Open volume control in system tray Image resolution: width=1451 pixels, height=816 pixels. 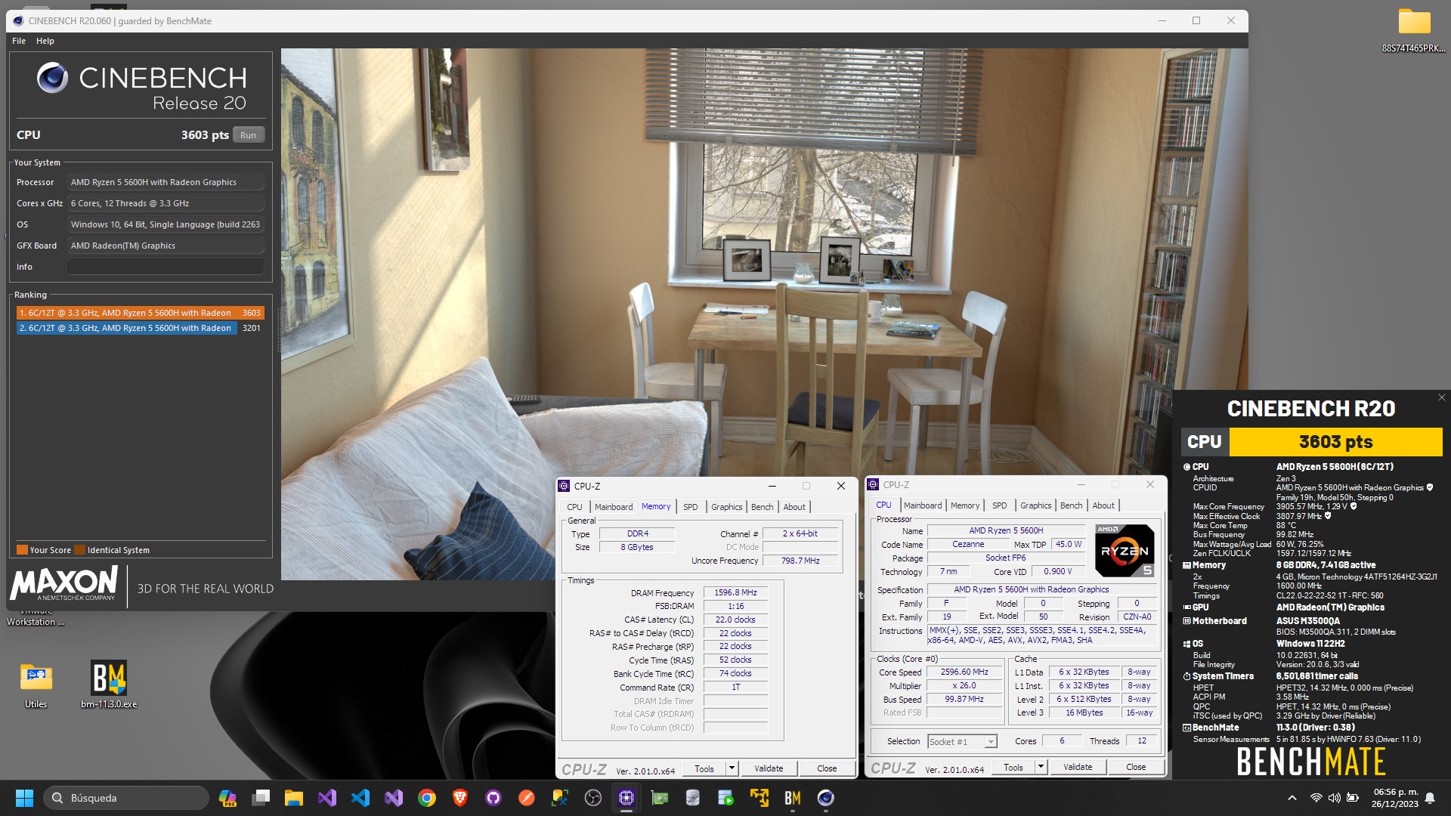pyautogui.click(x=1334, y=798)
